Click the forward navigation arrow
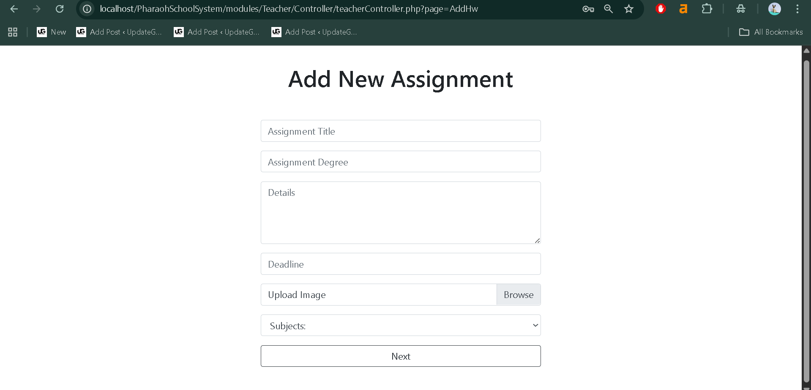 [37, 8]
